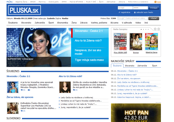Select last carousel dot in Naše časopisy

click(148, 29)
